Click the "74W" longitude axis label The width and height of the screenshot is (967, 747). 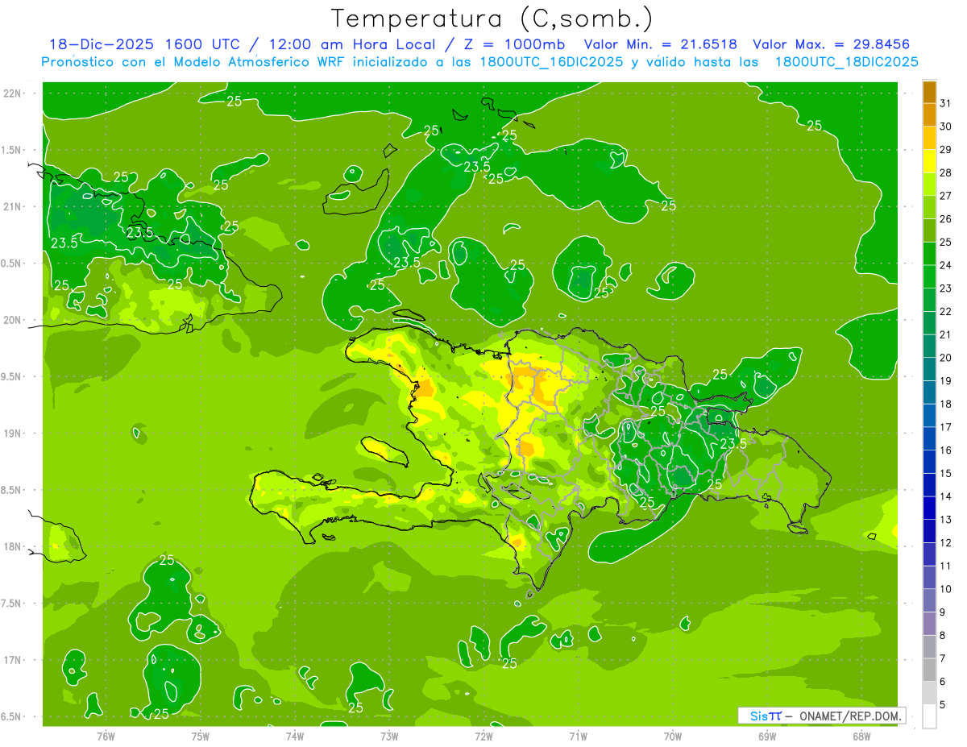[295, 737]
